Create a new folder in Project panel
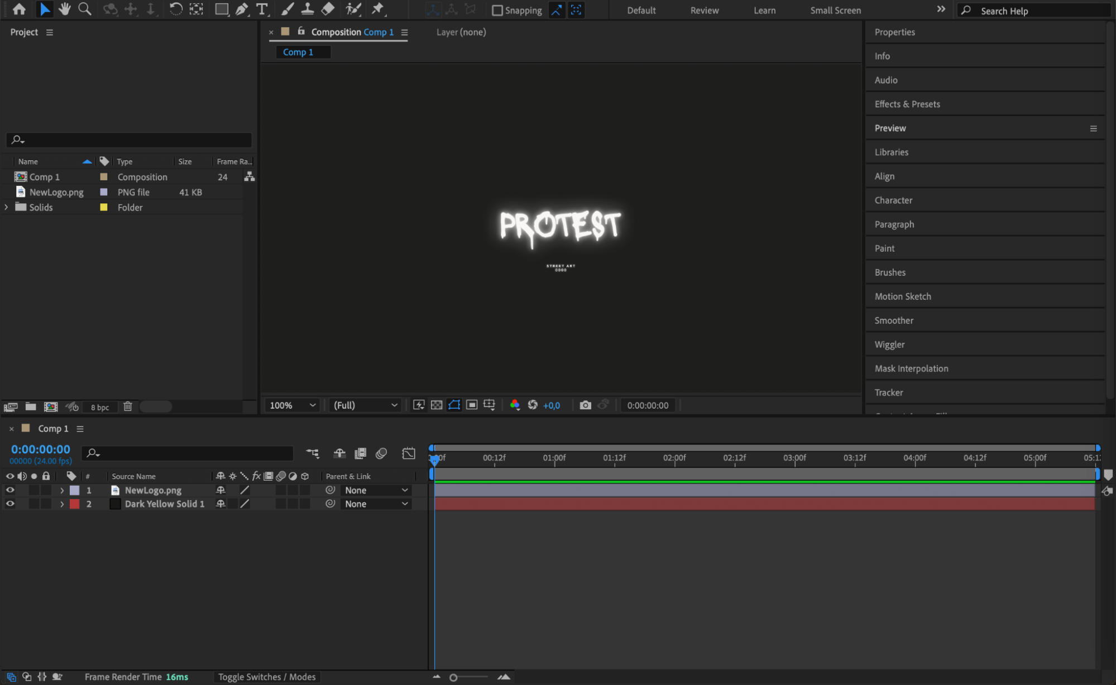Screen dimensions: 1116x685 [31, 407]
